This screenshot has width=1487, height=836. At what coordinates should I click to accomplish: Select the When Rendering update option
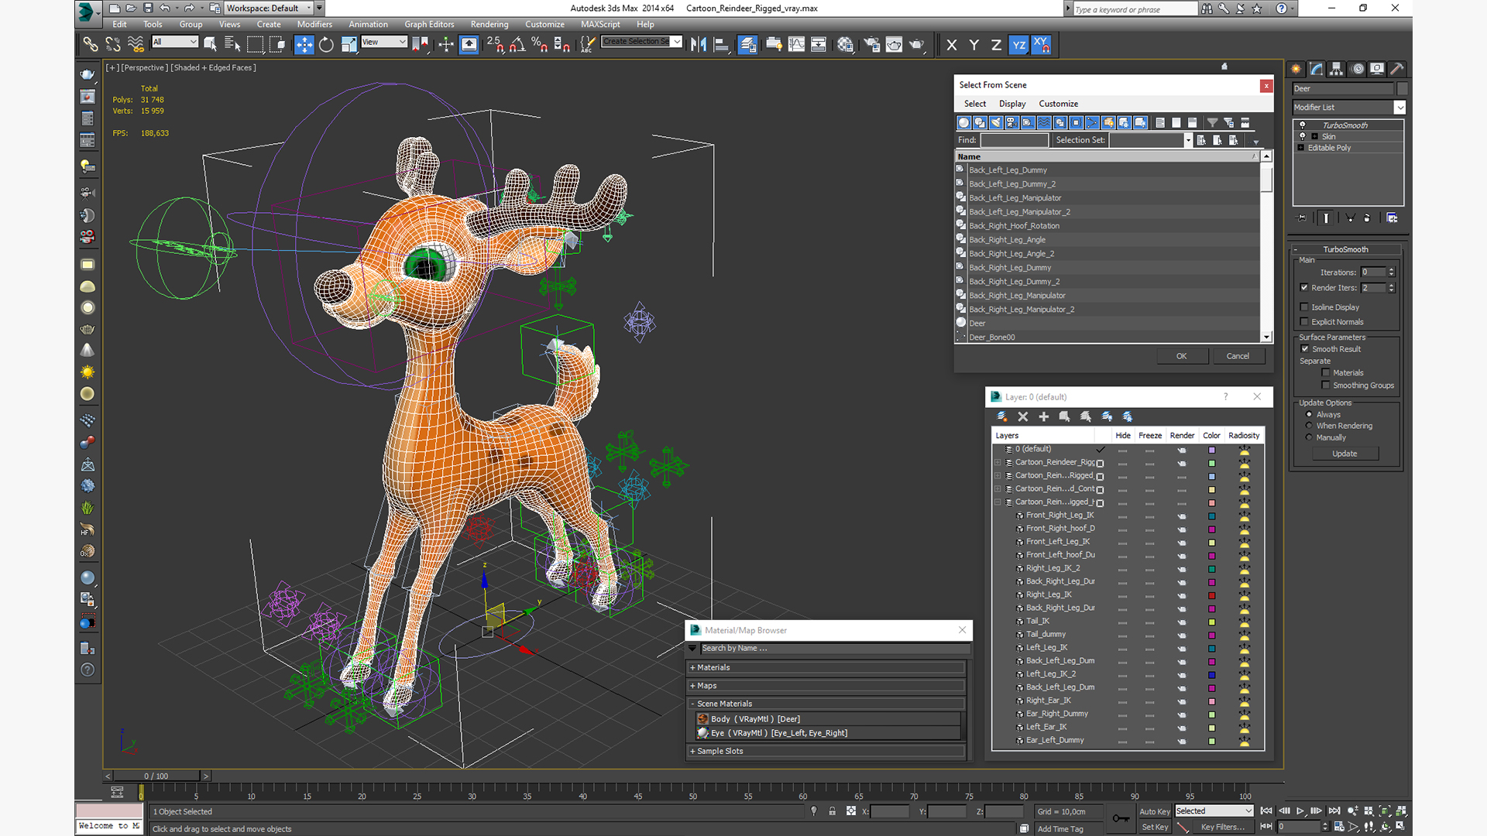point(1310,426)
